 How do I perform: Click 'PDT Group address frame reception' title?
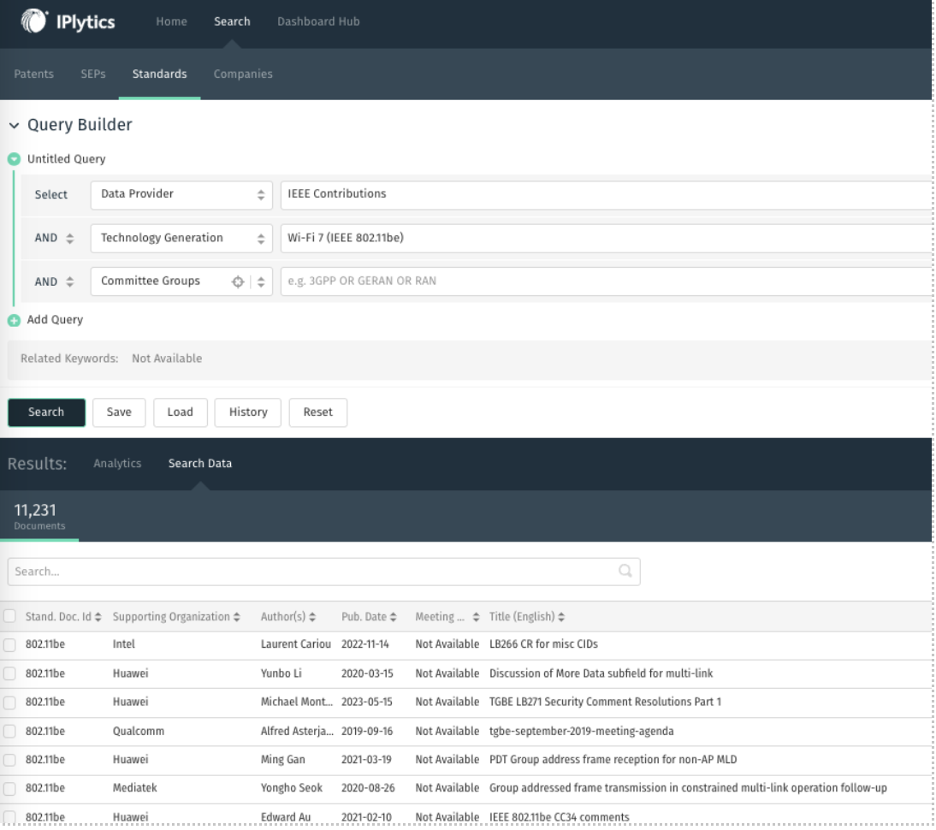pos(613,760)
